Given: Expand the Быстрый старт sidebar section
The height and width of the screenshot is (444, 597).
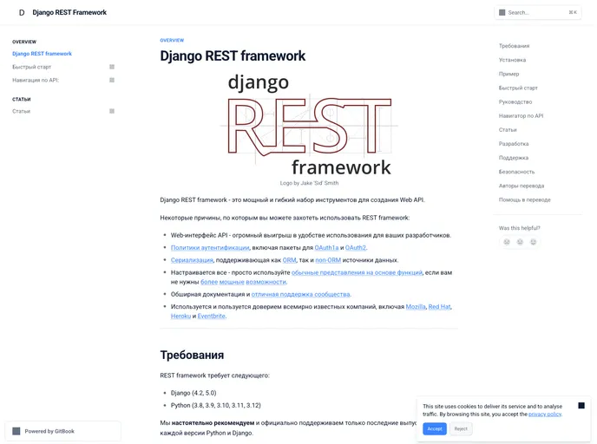Looking at the screenshot, I should [x=112, y=67].
